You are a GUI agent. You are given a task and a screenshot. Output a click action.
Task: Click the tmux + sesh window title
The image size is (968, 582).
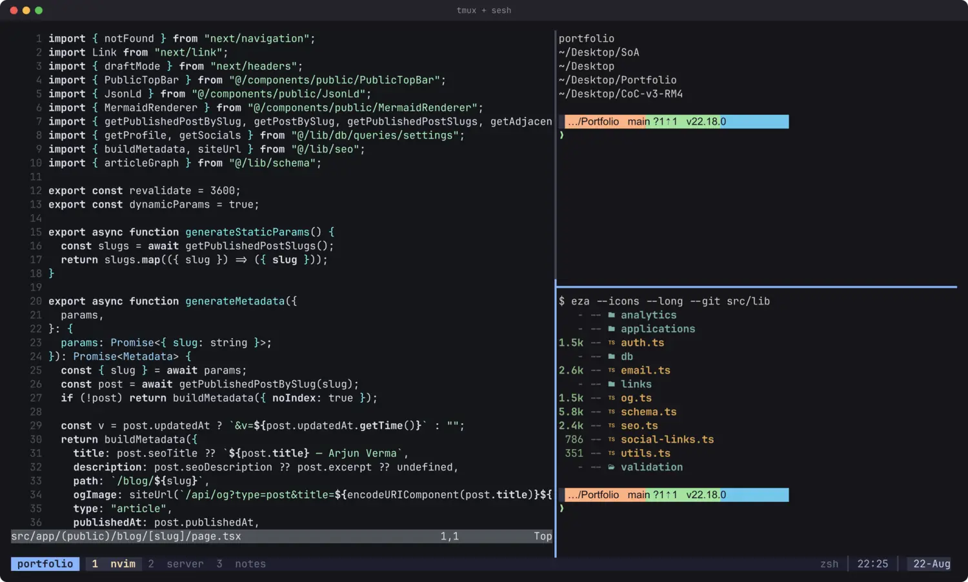[x=484, y=10]
